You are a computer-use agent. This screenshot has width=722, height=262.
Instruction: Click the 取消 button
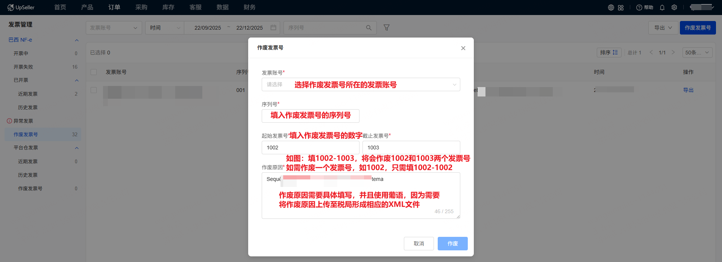click(419, 244)
